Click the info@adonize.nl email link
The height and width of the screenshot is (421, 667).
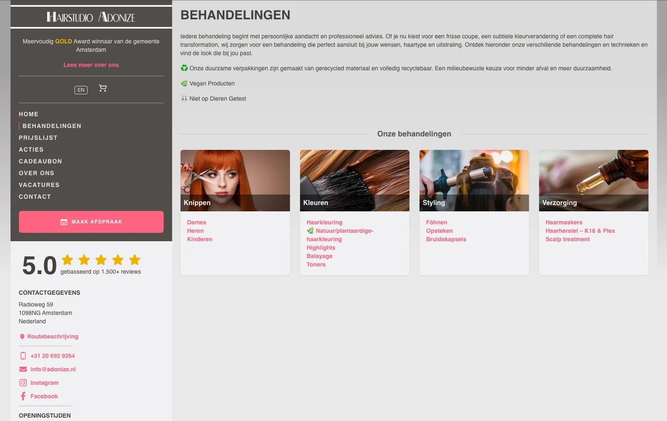click(x=53, y=369)
